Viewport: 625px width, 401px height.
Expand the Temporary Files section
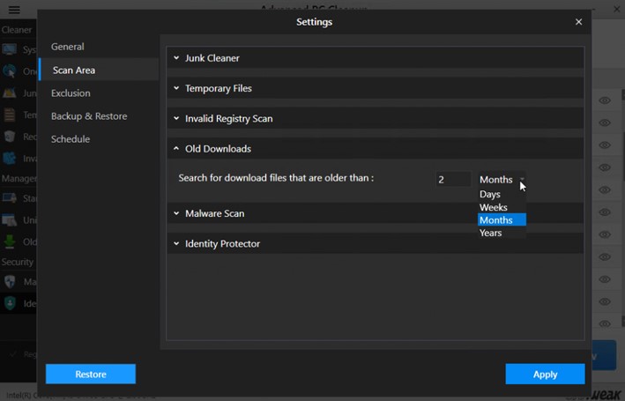(375, 88)
